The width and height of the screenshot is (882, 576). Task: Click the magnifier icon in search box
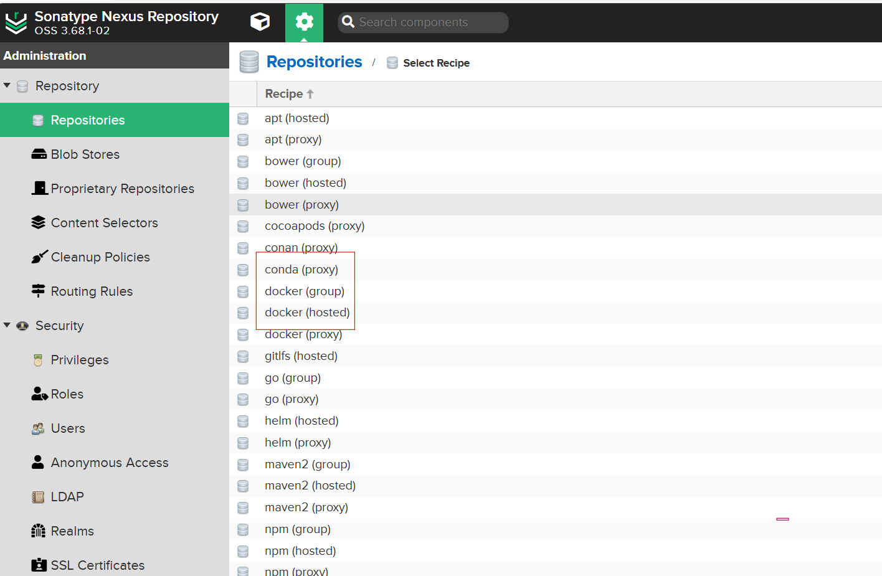tap(348, 22)
